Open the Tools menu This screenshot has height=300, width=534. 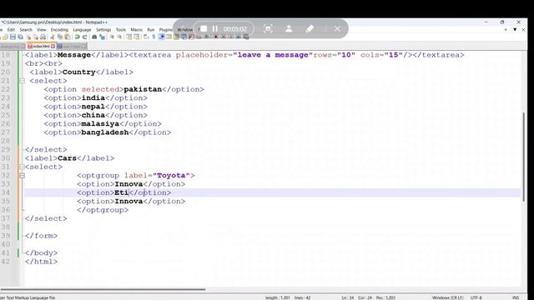click(121, 30)
